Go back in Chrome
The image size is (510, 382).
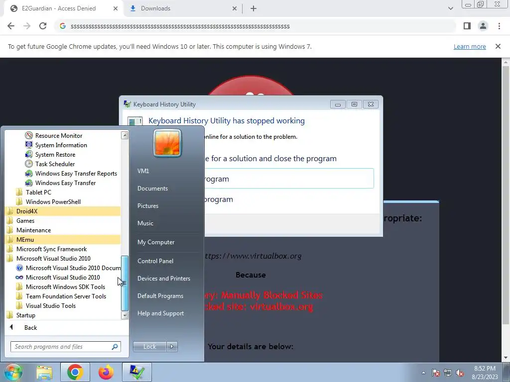[x=11, y=26]
